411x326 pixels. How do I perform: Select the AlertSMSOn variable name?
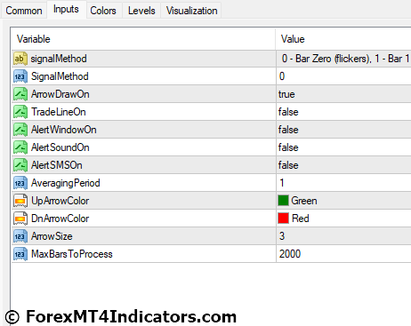pos(57,165)
